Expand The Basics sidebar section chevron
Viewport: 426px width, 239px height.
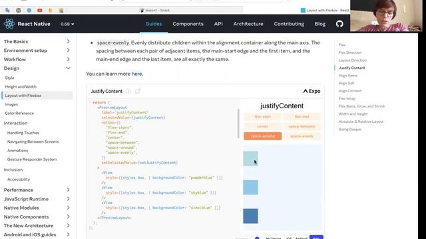pos(68,41)
